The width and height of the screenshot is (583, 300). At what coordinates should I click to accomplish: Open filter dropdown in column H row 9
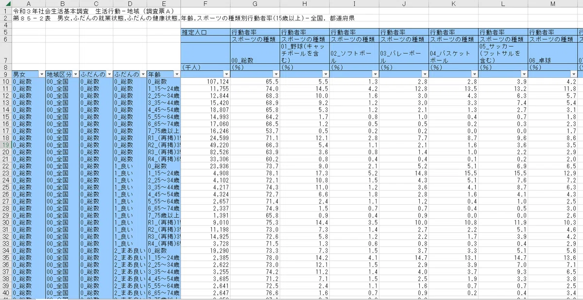click(325, 74)
